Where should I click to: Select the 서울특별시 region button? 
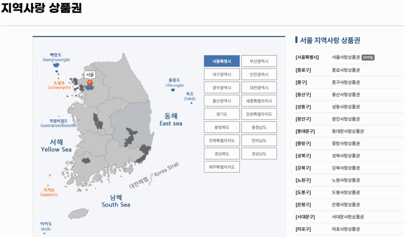tap(222, 61)
